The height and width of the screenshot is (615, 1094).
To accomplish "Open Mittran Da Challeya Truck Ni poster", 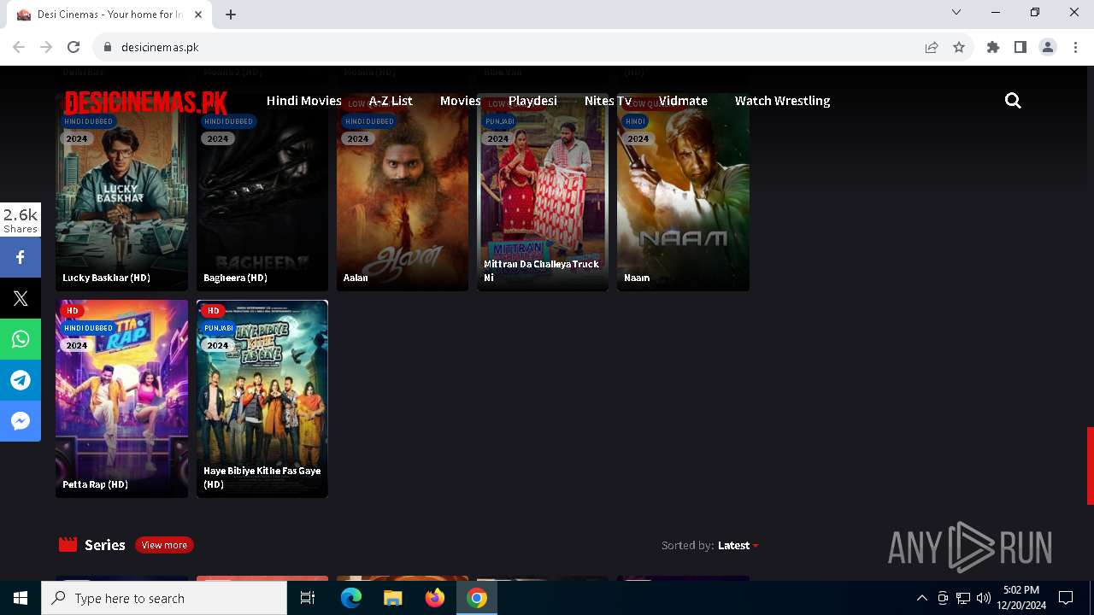I will 543,192.
